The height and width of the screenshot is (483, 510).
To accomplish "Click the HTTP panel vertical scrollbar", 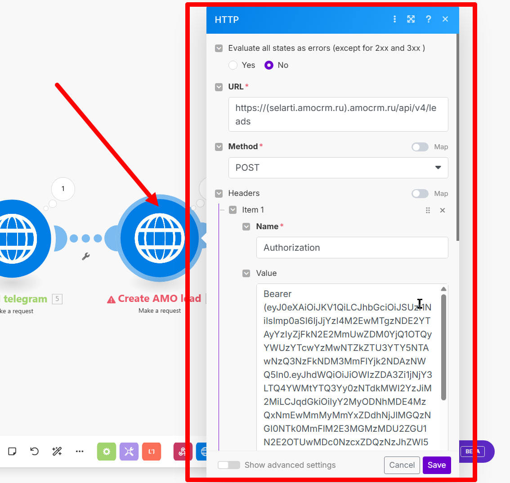I will point(458,137).
